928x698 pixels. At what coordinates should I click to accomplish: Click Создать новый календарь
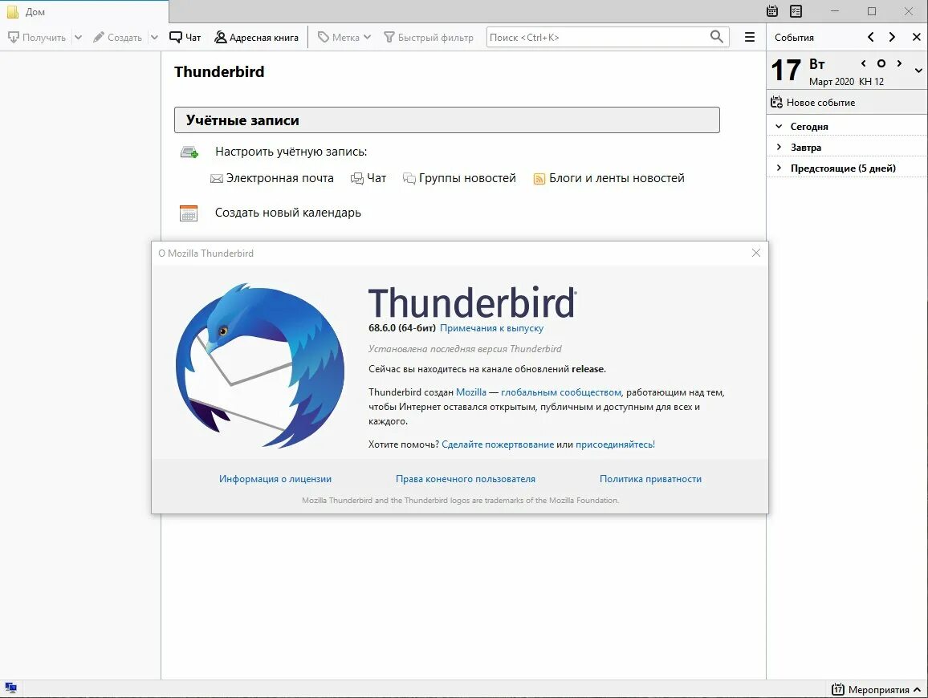tap(287, 213)
